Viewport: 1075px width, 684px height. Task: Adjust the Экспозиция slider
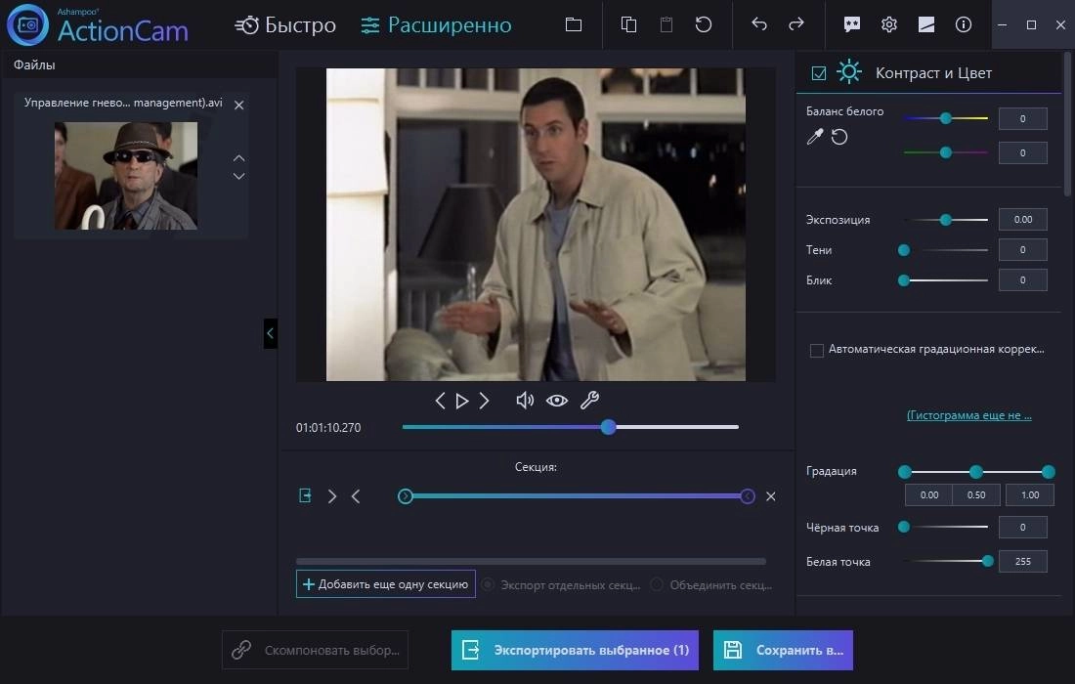pos(945,219)
